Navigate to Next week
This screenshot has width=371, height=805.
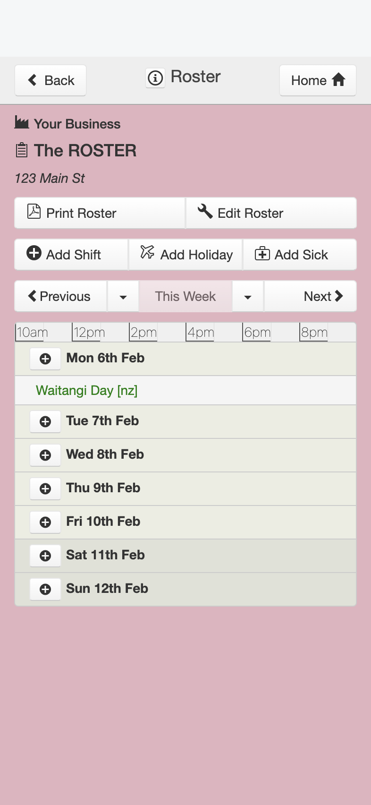[x=310, y=297]
